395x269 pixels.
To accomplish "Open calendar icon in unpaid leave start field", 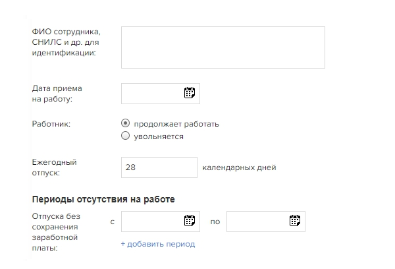I will [190, 221].
